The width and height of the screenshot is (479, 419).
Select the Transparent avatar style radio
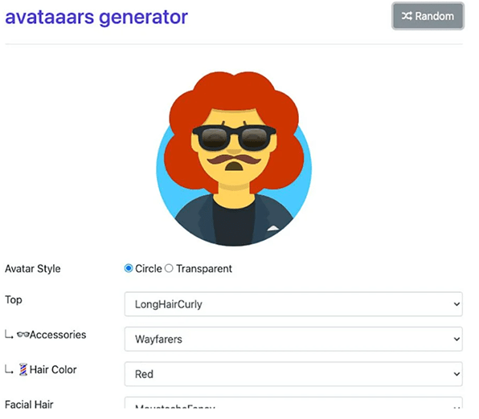169,268
